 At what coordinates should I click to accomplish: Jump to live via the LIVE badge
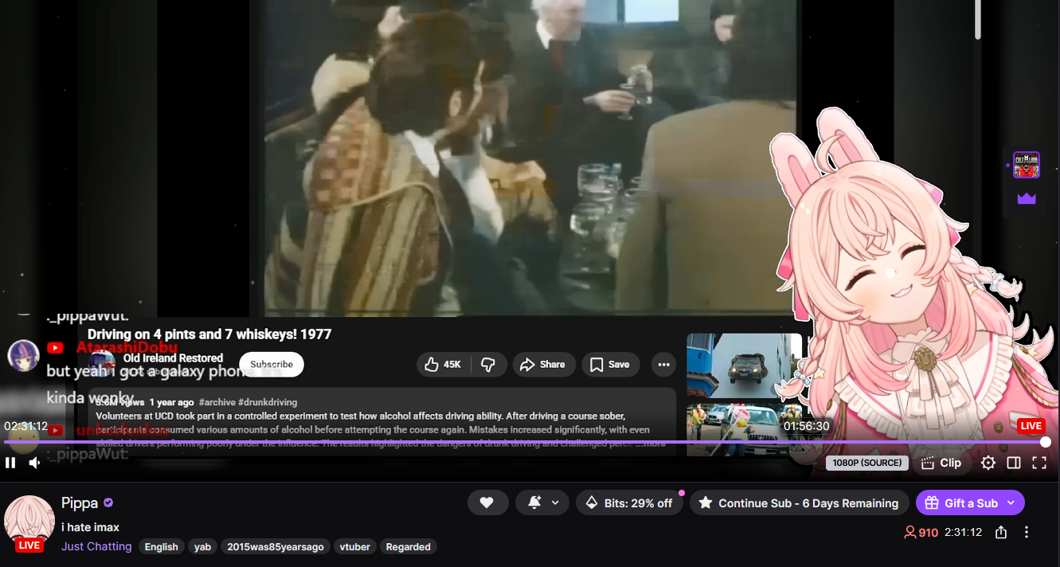(x=1031, y=425)
